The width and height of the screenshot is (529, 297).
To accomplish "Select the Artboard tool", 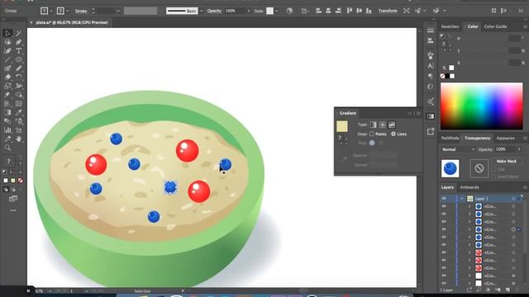I will click(x=18, y=130).
